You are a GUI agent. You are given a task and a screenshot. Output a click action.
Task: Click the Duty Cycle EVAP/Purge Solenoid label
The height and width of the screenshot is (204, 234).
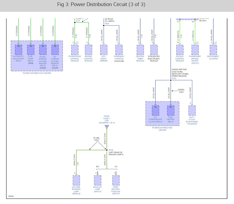192,121
